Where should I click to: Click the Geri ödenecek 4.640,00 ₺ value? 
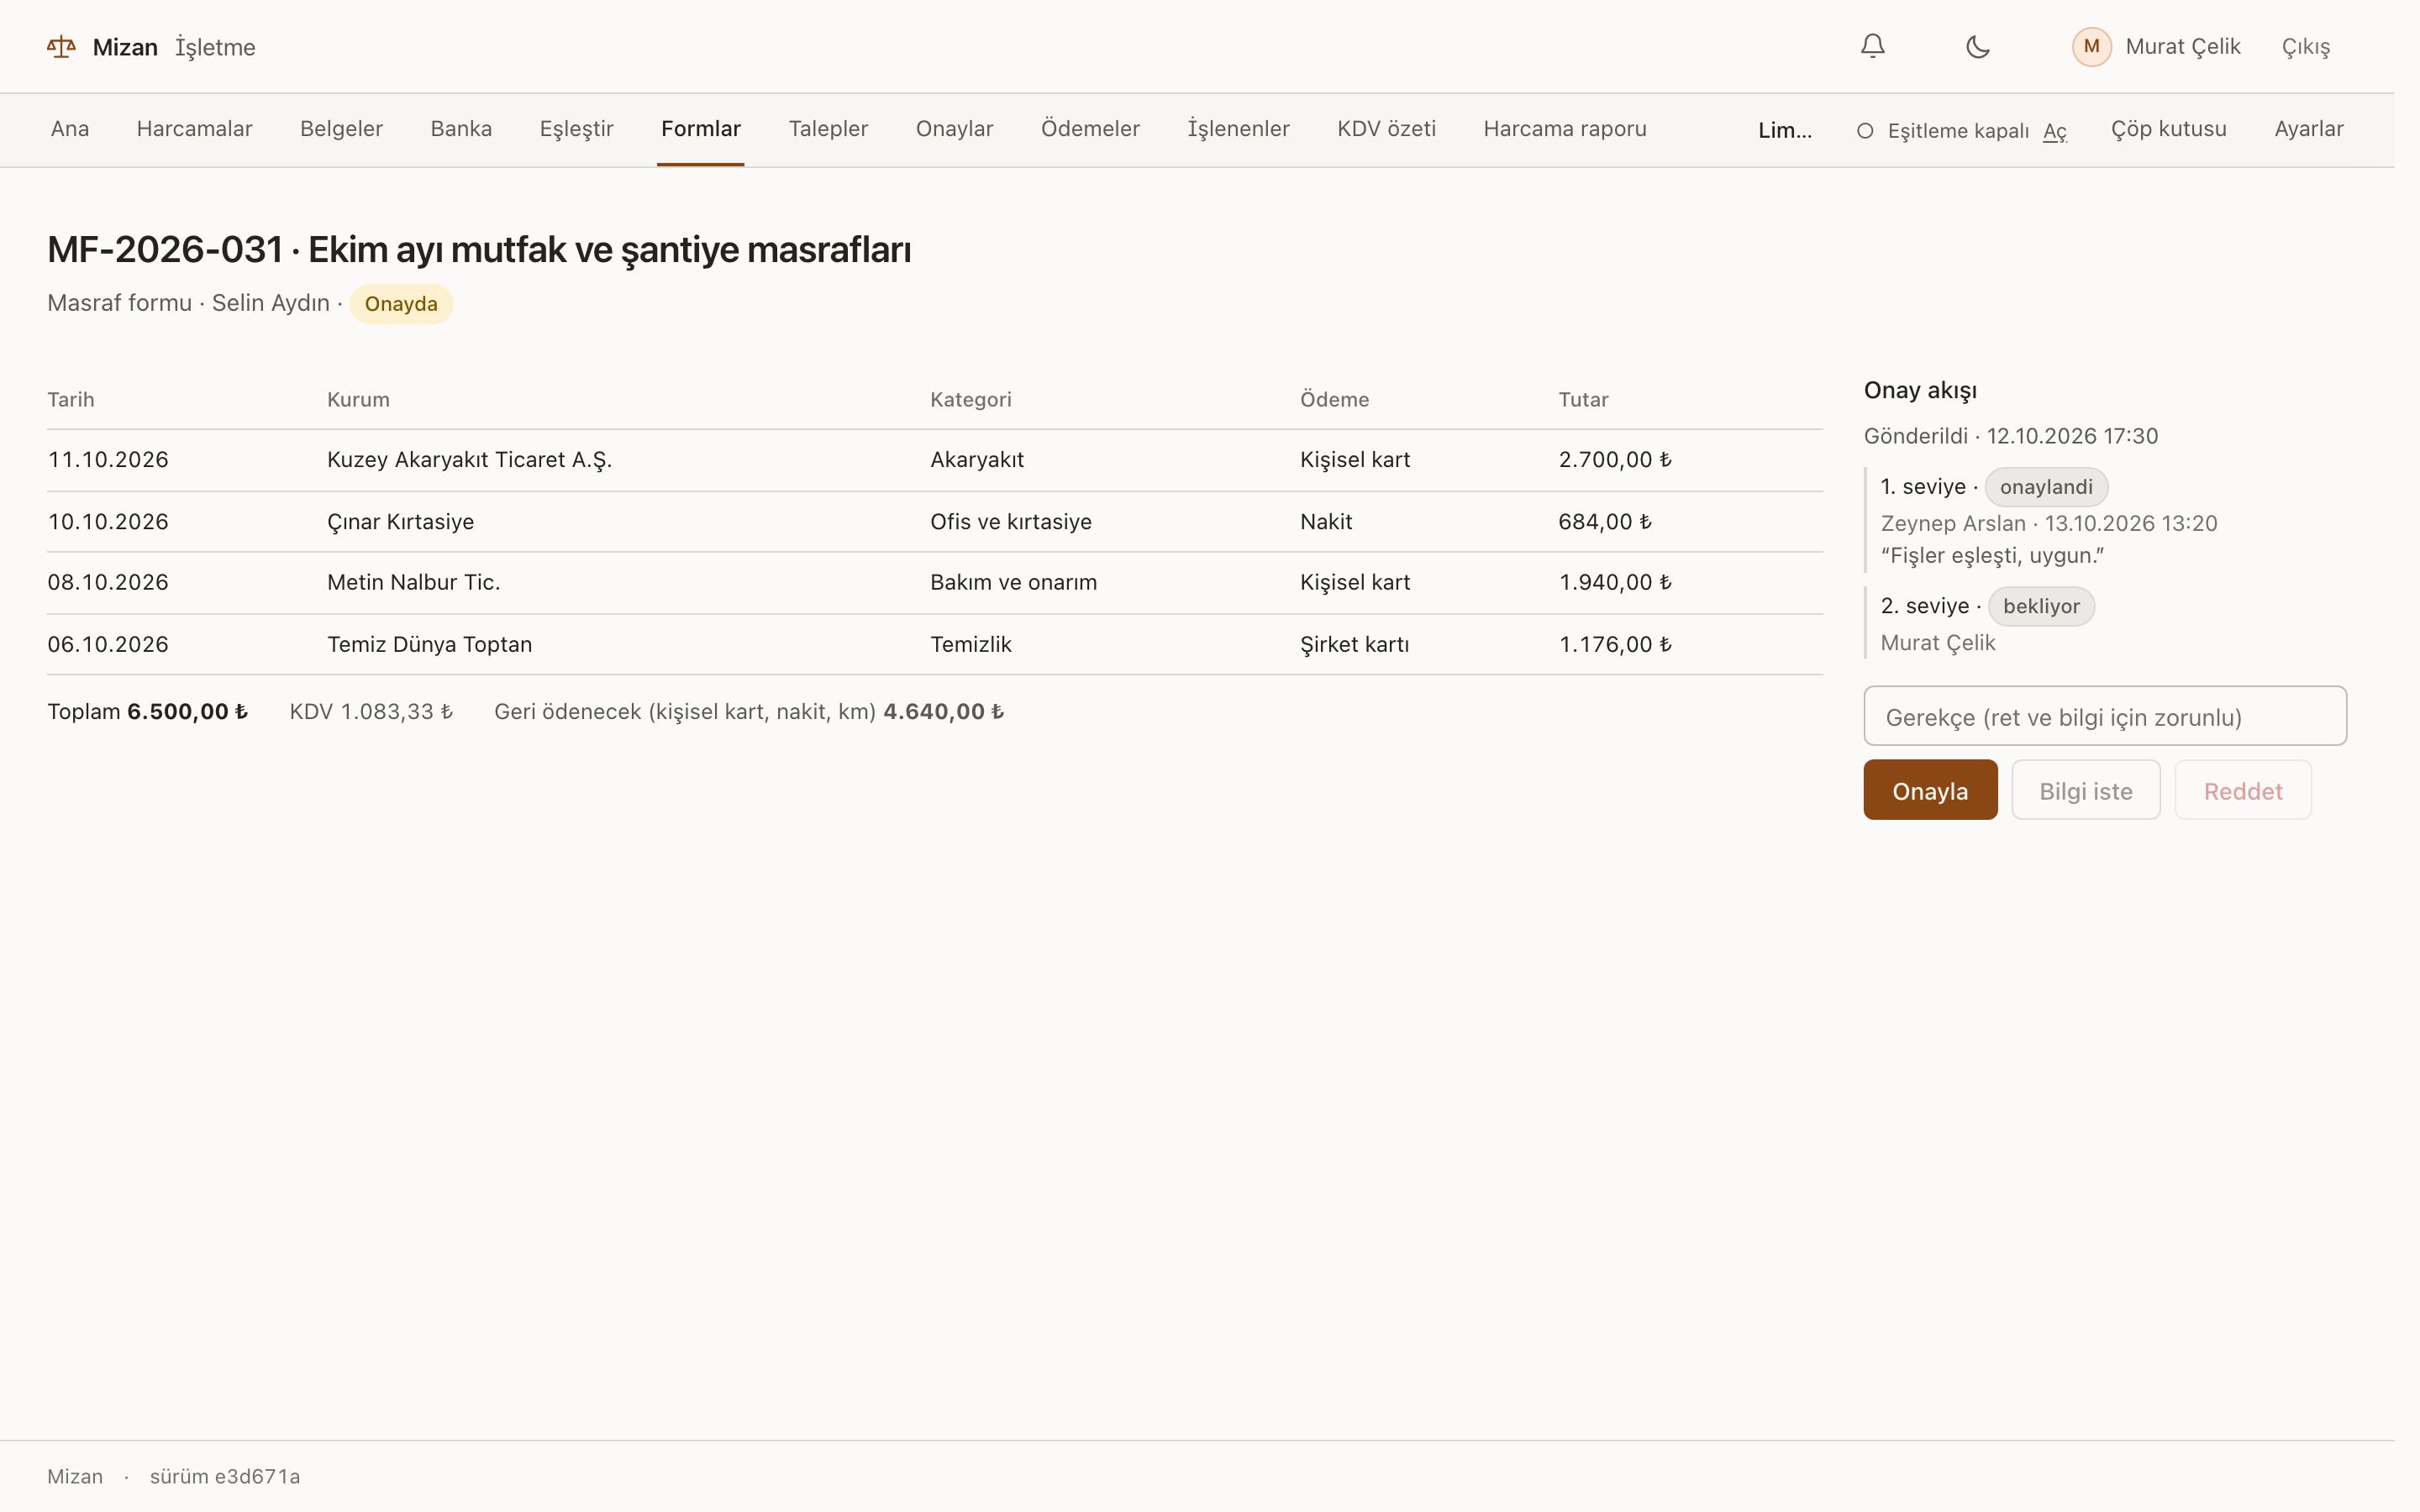(943, 712)
